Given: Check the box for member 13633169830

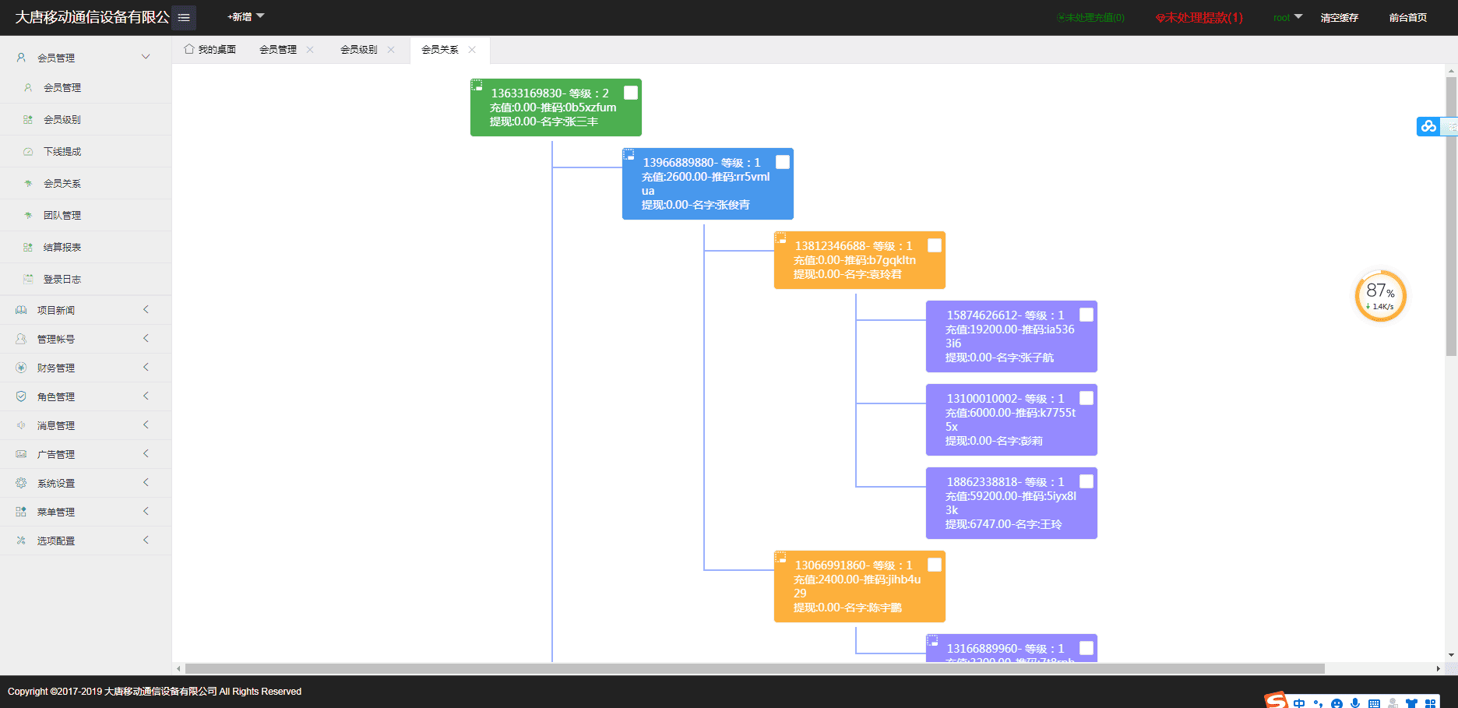Looking at the screenshot, I should (631, 93).
